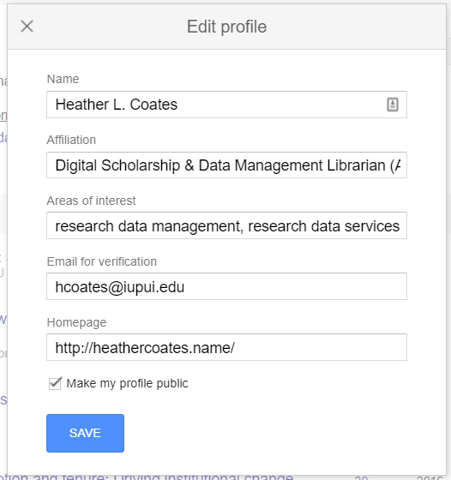This screenshot has height=480, width=451.
Task: Edit the Homepage URL field
Action: click(x=226, y=347)
